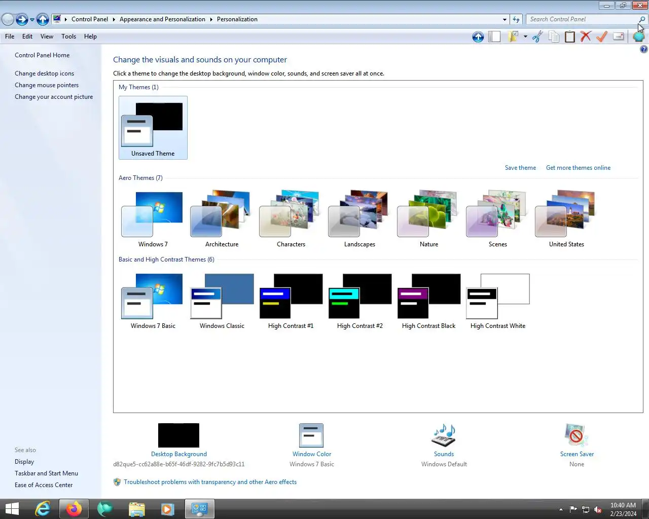Screen dimensions: 649x519
Task: Open the Windows Start button
Action: [x=12, y=509]
